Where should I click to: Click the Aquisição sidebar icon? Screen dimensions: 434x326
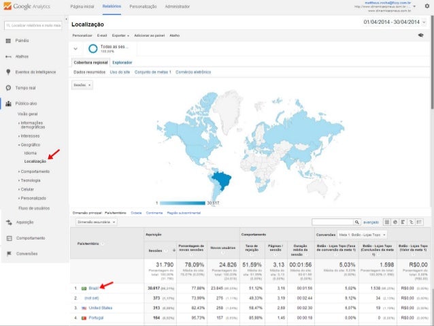coord(7,222)
